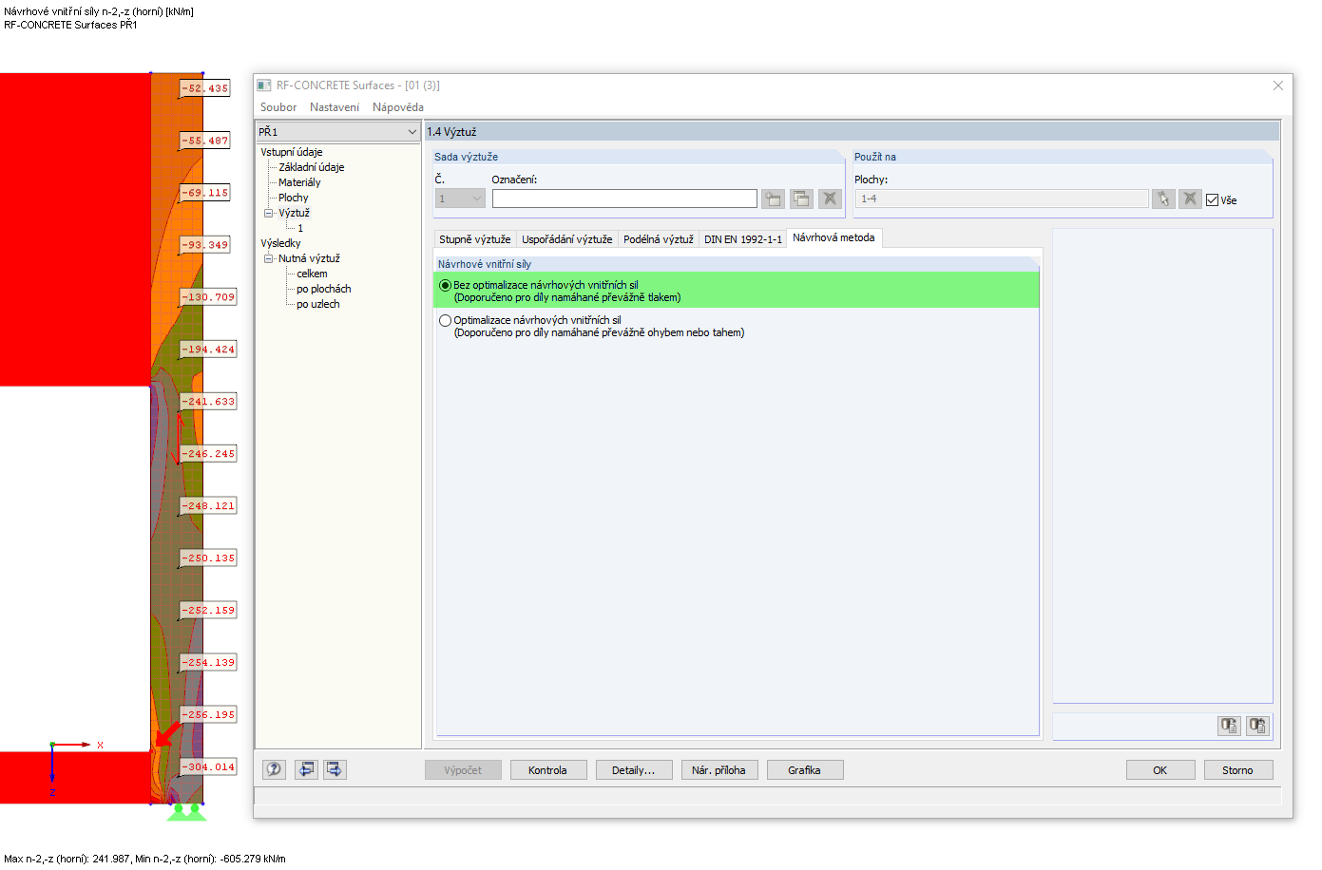The image size is (1322, 870).
Task: Click left settings icon below preview panel
Action: (1229, 726)
